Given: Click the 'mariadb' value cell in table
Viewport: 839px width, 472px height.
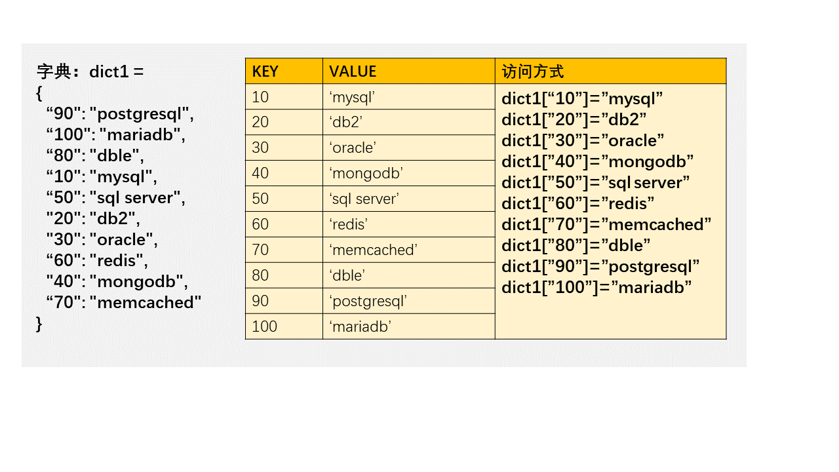Looking at the screenshot, I should [408, 326].
